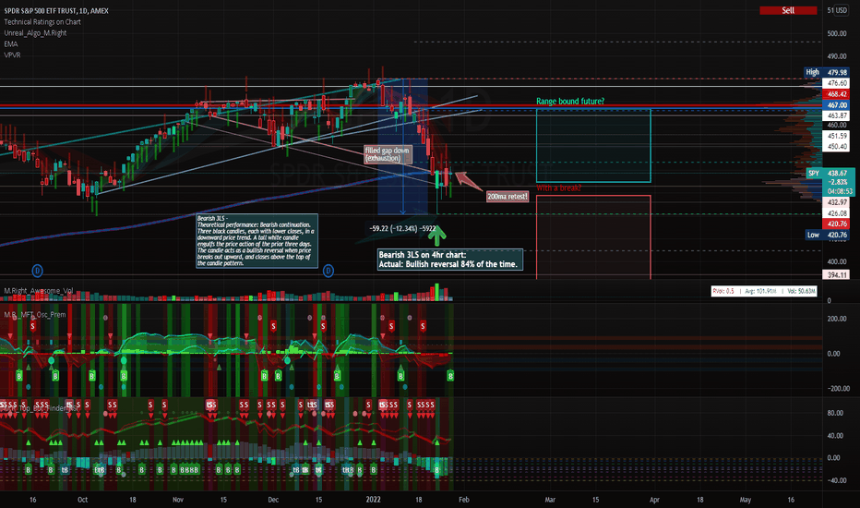Click the Mar label on time axis
860x508 pixels.
(x=550, y=500)
